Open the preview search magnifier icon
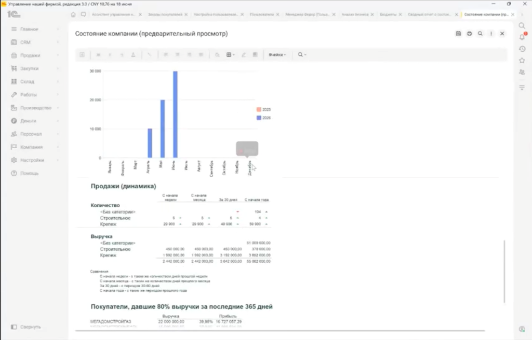 point(480,34)
